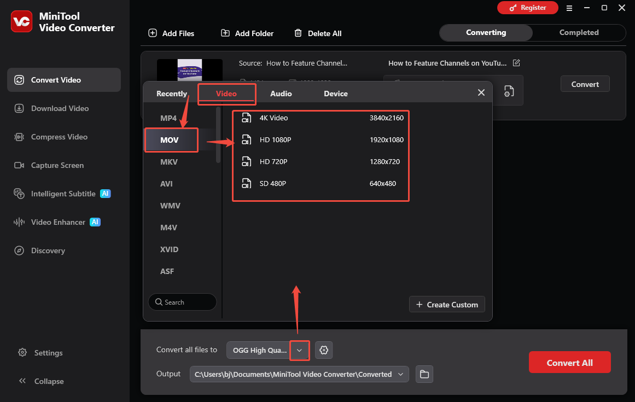635x402 pixels.
Task: Select the source video thumbnail
Action: pyautogui.click(x=190, y=70)
